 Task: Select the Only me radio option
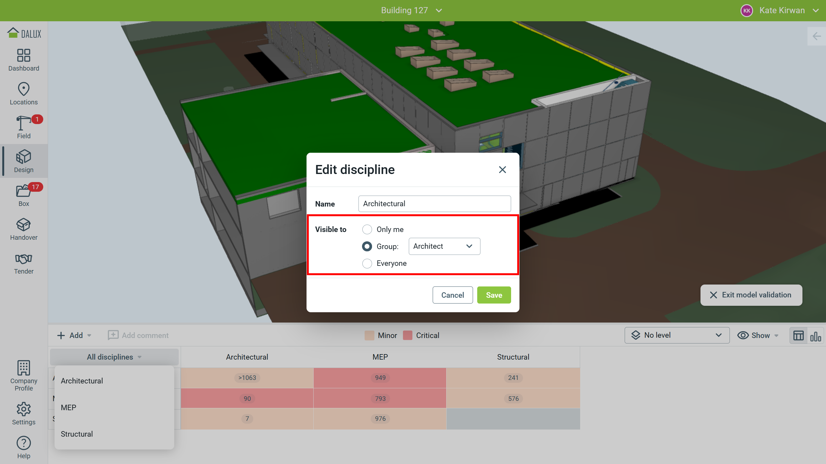(367, 229)
